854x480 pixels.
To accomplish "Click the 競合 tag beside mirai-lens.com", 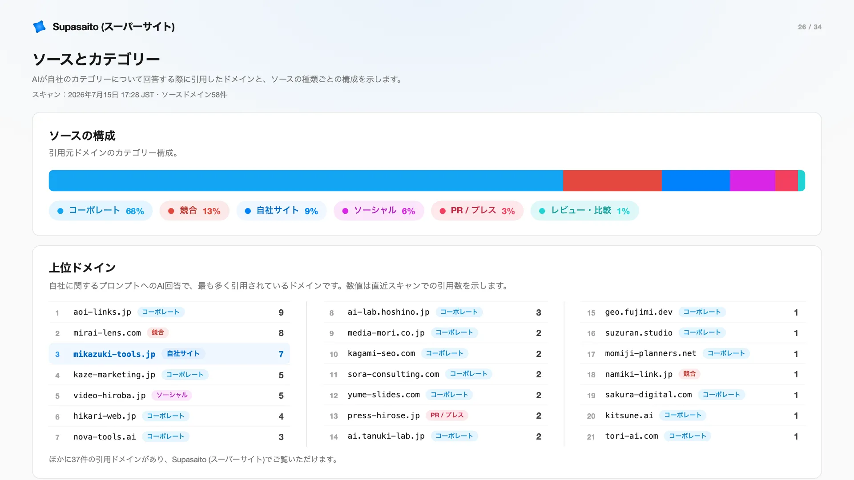I will [x=158, y=332].
